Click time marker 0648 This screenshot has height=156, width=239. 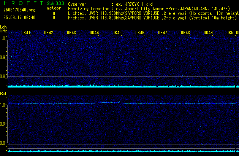click(x=185, y=33)
